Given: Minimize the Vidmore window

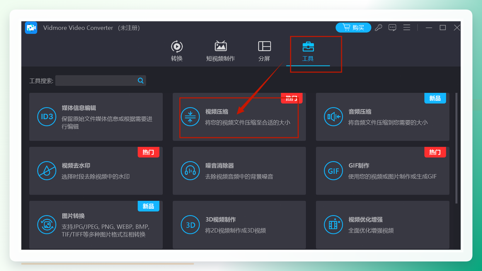Looking at the screenshot, I should (x=429, y=28).
